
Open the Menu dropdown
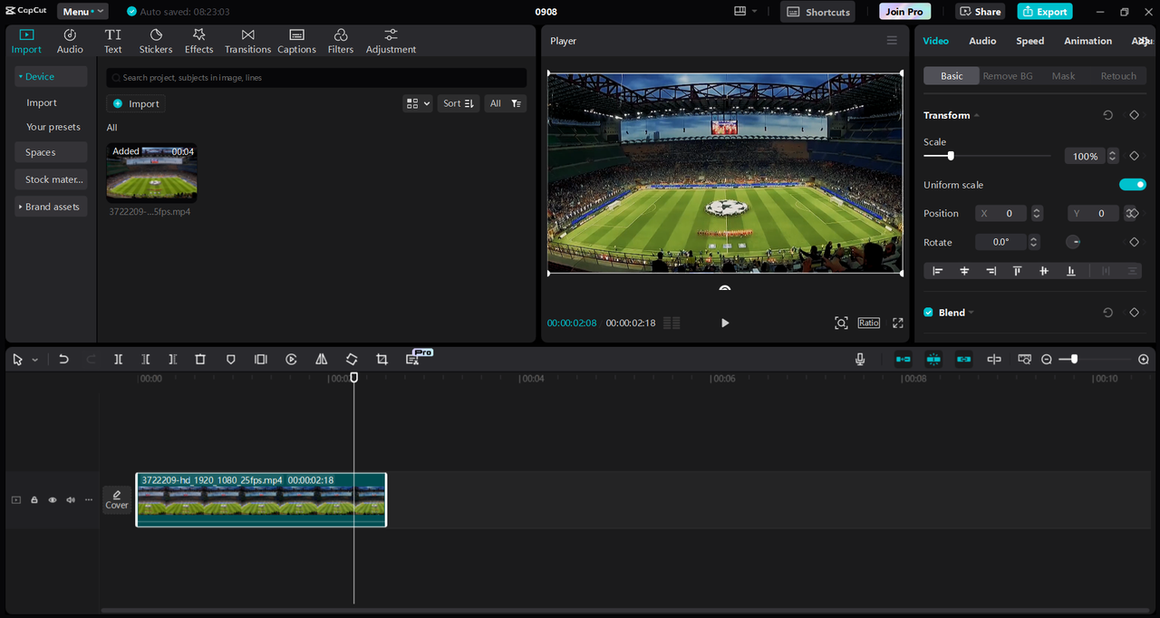[82, 12]
